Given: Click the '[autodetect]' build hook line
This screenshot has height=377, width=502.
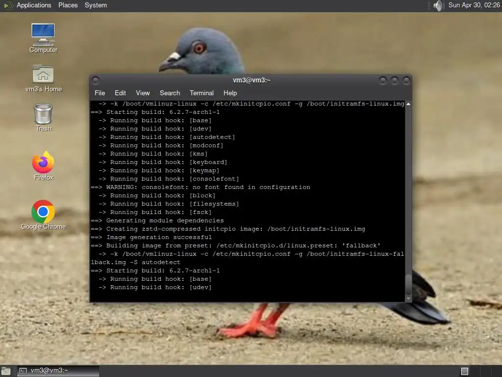Looking at the screenshot, I should pyautogui.click(x=167, y=137).
